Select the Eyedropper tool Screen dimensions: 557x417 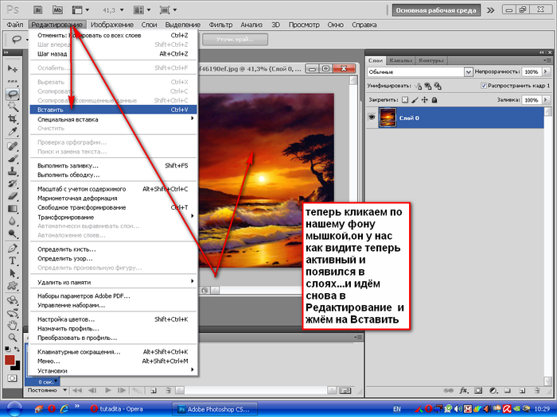(13, 132)
